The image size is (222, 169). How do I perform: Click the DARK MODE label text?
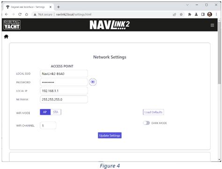(159, 123)
